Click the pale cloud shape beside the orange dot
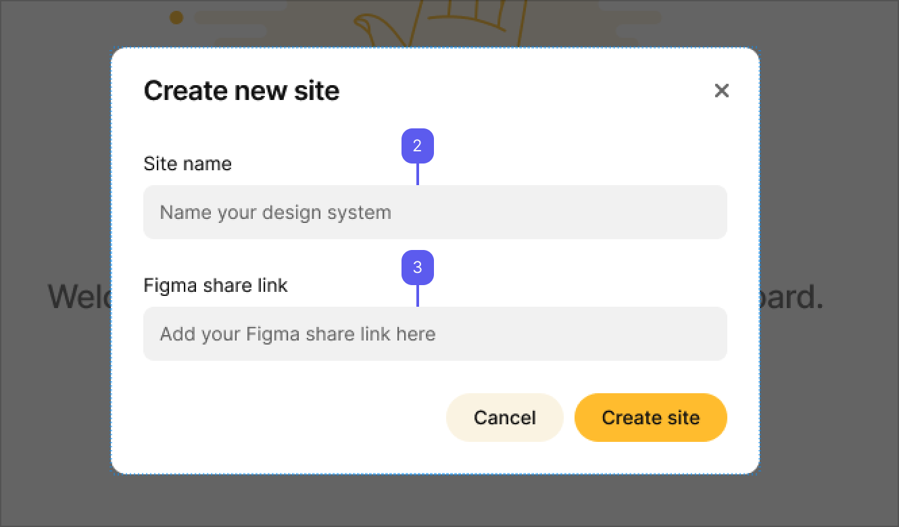Image resolution: width=899 pixels, height=527 pixels. pos(230,19)
